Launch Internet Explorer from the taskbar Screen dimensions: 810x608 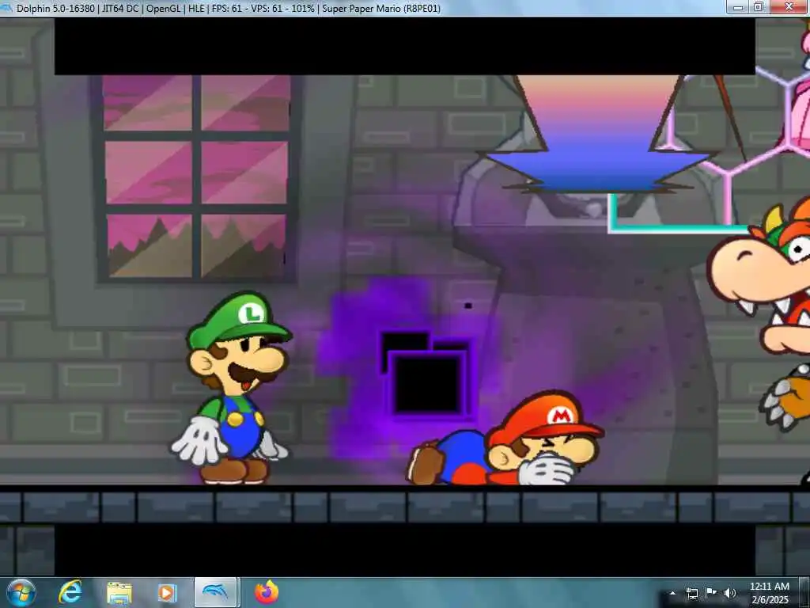(70, 592)
